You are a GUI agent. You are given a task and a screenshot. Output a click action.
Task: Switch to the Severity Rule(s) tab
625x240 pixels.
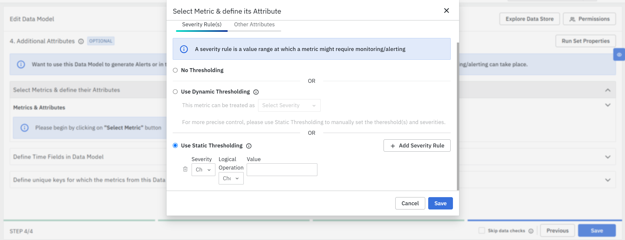pos(202,25)
